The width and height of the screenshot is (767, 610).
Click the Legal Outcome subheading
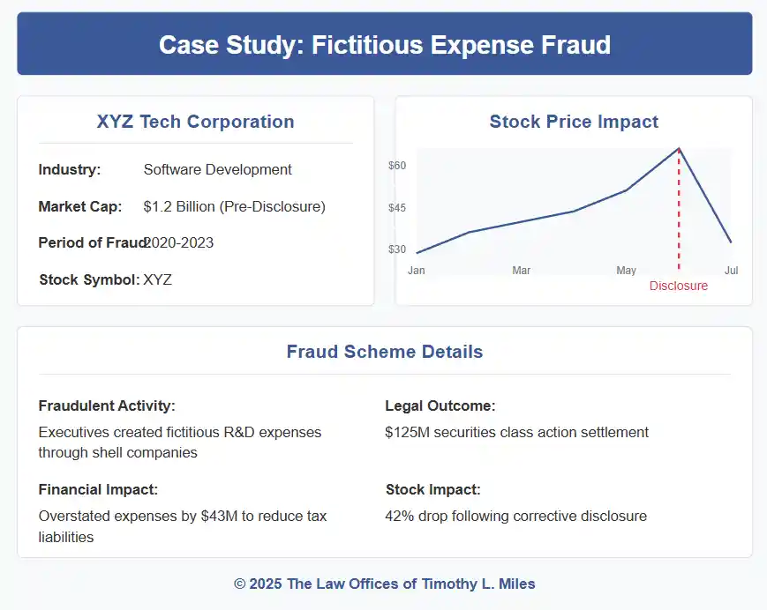(440, 405)
